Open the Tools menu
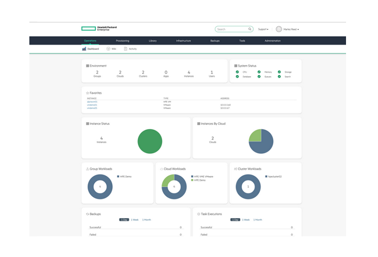This screenshot has width=378, height=257. [242, 41]
